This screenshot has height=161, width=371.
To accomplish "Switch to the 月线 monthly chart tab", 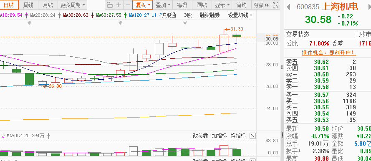I will 48,5.
